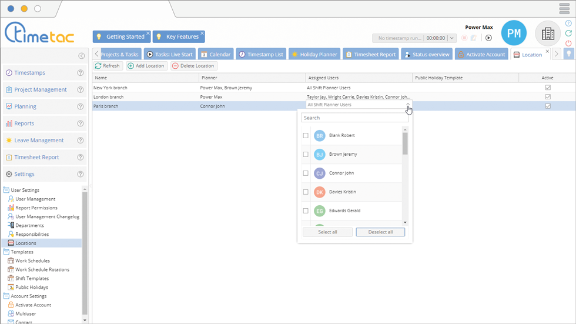Click Blank Robert's BR avatar
This screenshot has width=576, height=324.
tap(320, 136)
